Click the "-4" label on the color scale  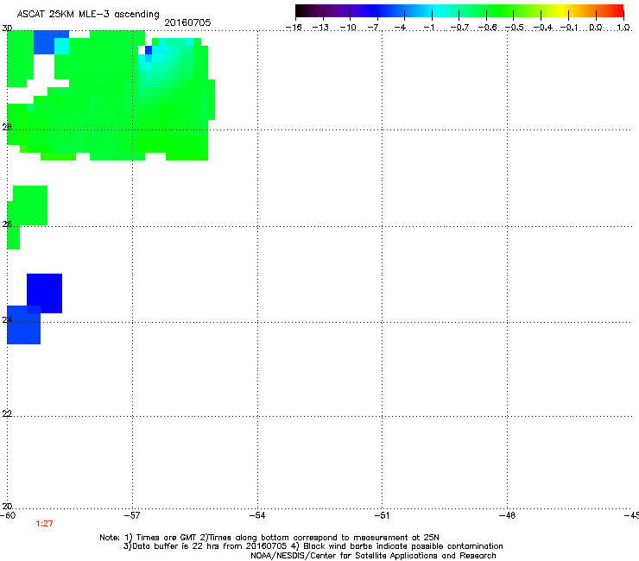400,28
